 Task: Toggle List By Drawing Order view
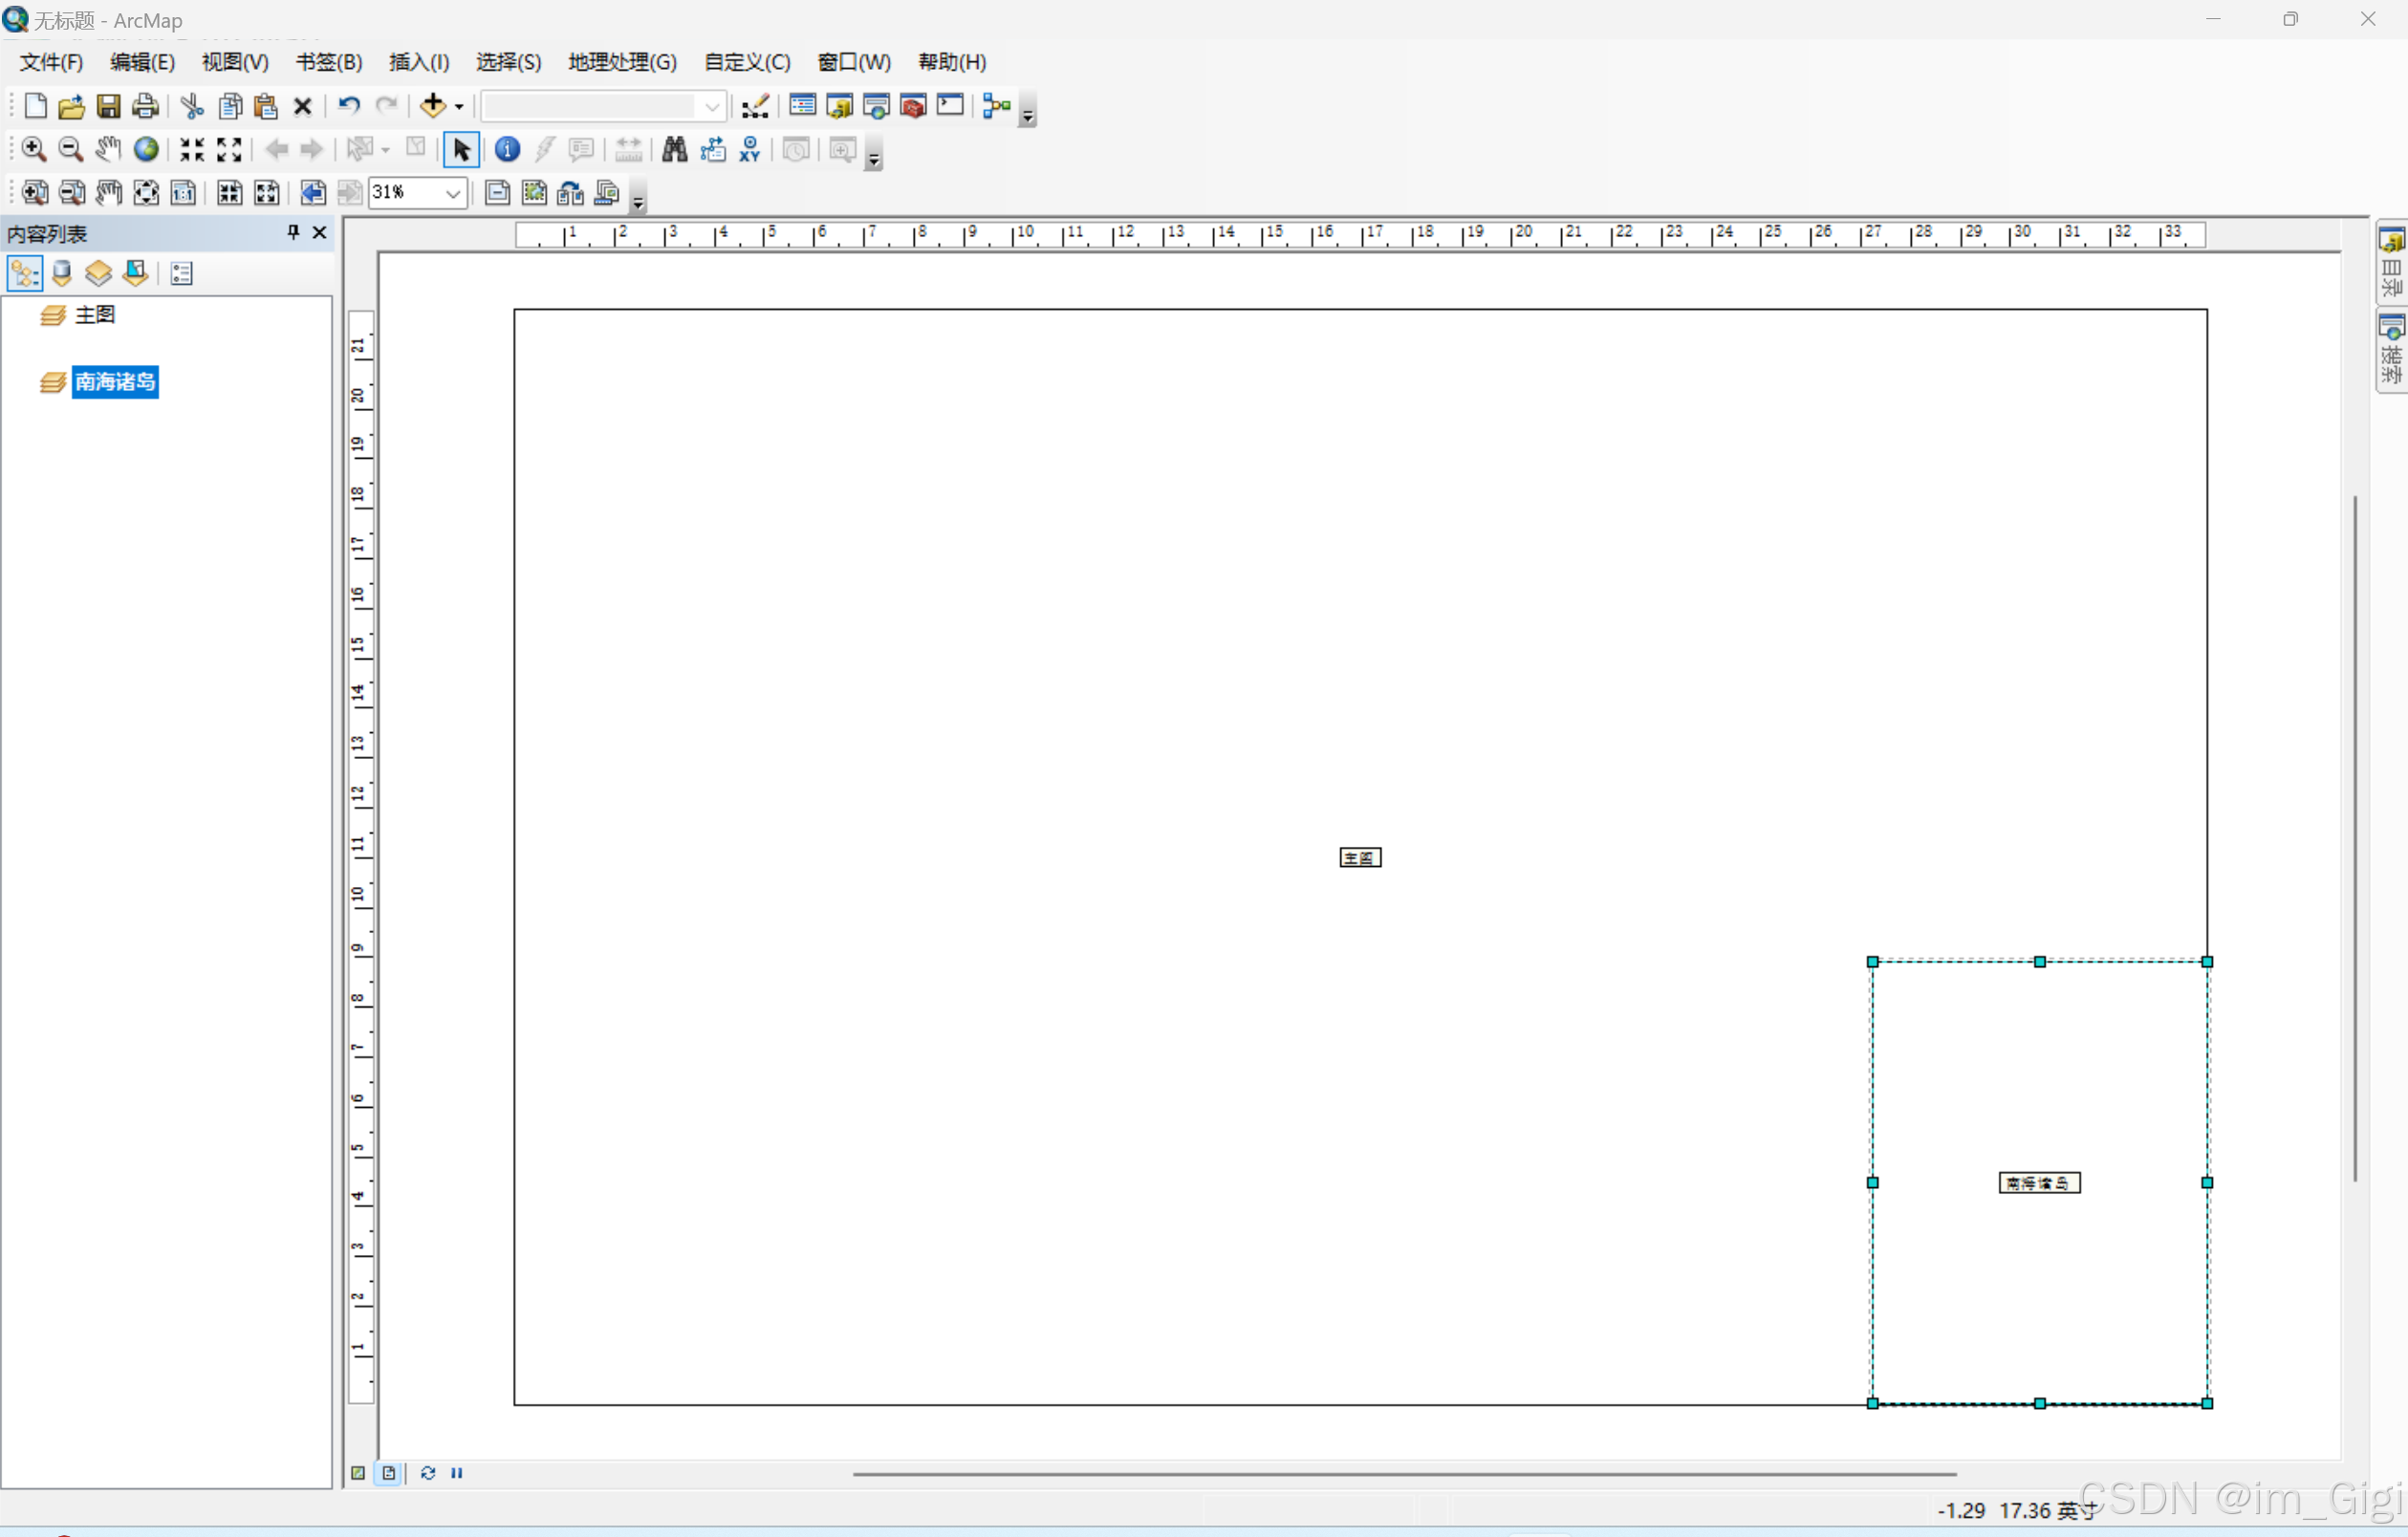(x=25, y=273)
